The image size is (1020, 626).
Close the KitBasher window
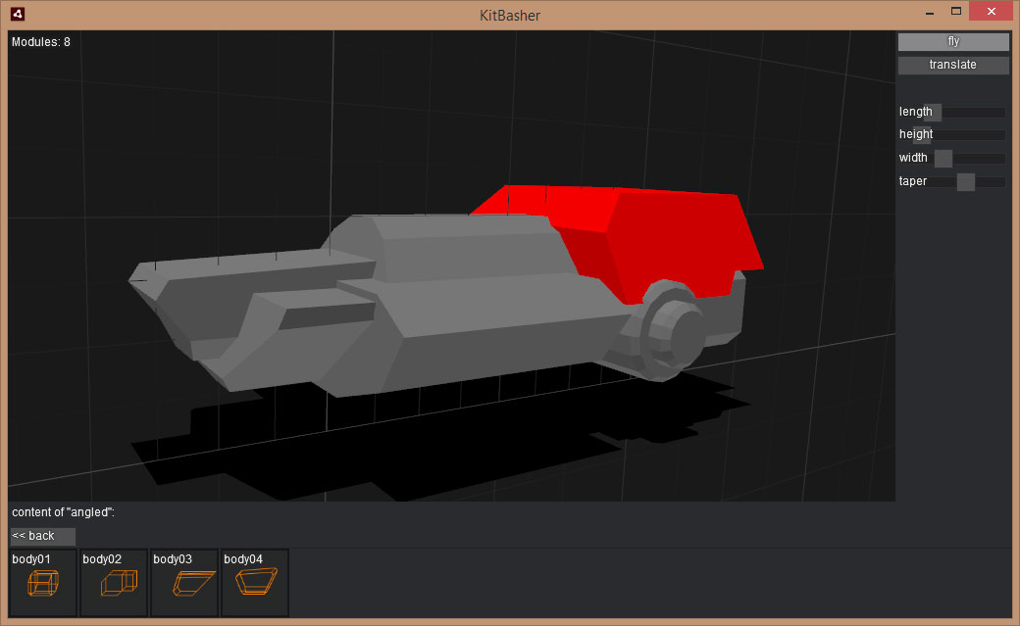pyautogui.click(x=991, y=12)
